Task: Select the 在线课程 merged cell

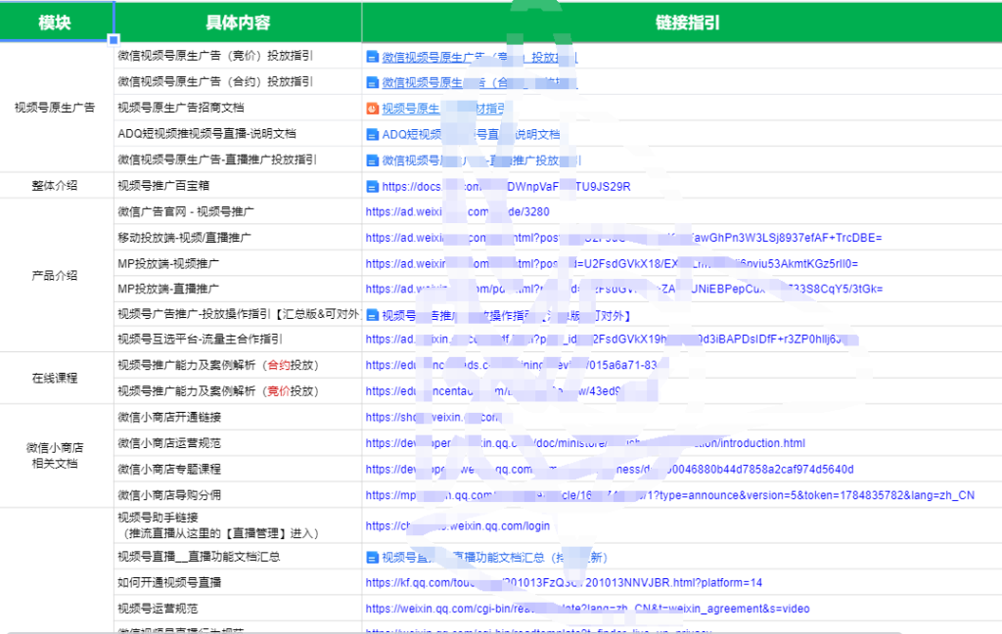Action: (56, 378)
